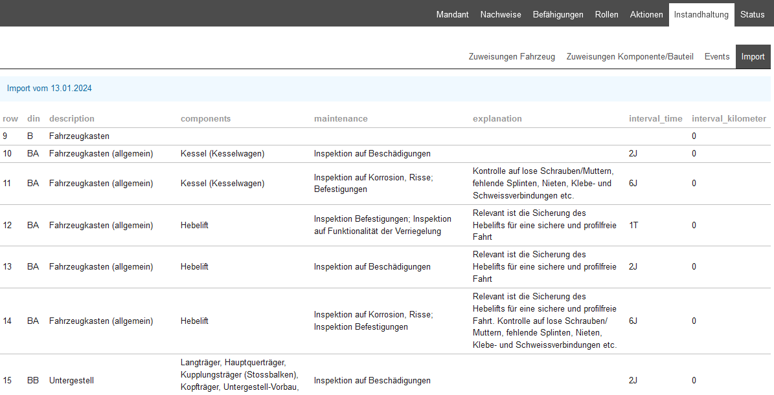This screenshot has height=395, width=774.
Task: Switch to Zuweisungen Fahrzeug tab
Action: [x=512, y=57]
